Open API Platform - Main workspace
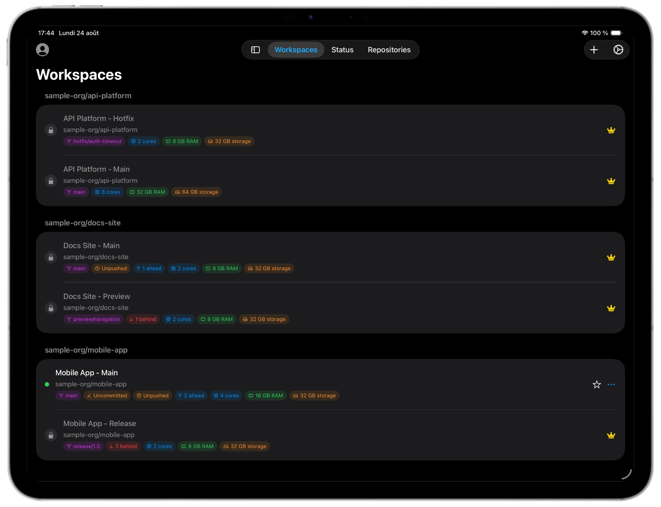661x507 pixels. tap(330, 181)
